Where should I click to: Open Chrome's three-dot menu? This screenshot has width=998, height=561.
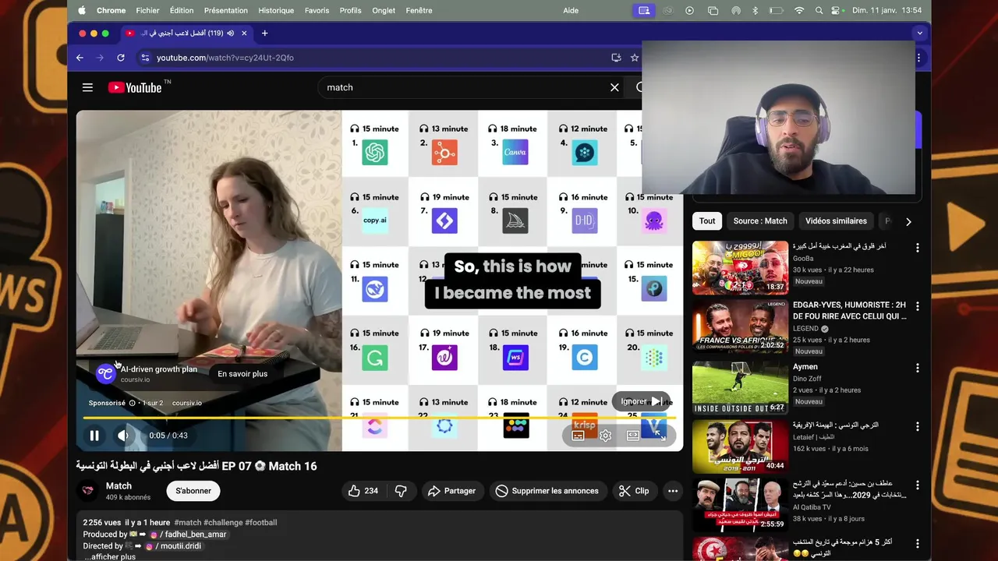(x=918, y=58)
